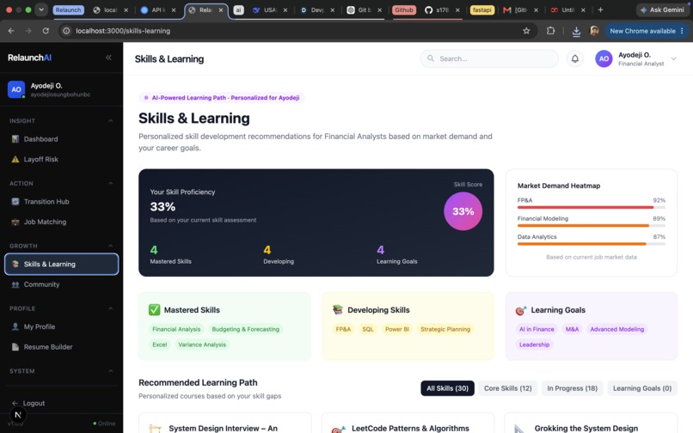Click the Power BI skill tag
693x433 pixels.
(x=397, y=329)
